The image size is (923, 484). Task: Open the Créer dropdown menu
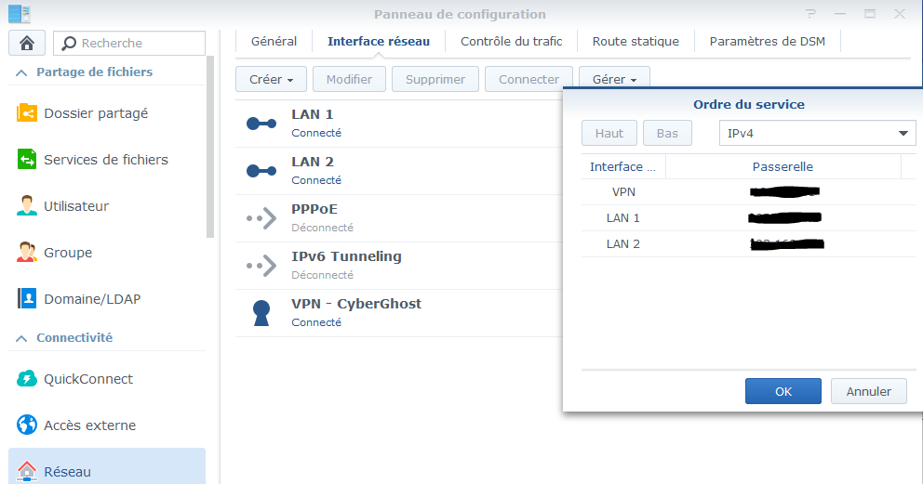272,80
